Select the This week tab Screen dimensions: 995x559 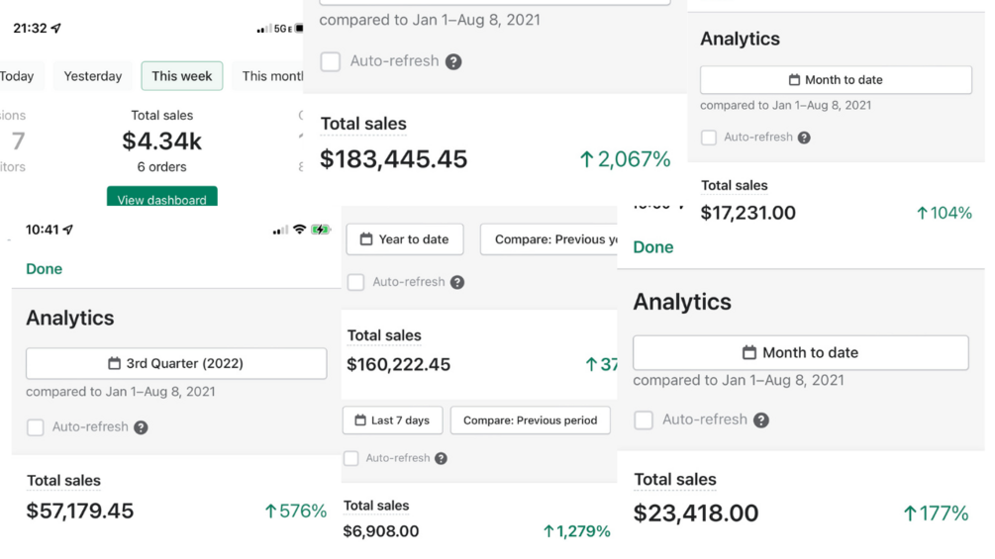(182, 76)
